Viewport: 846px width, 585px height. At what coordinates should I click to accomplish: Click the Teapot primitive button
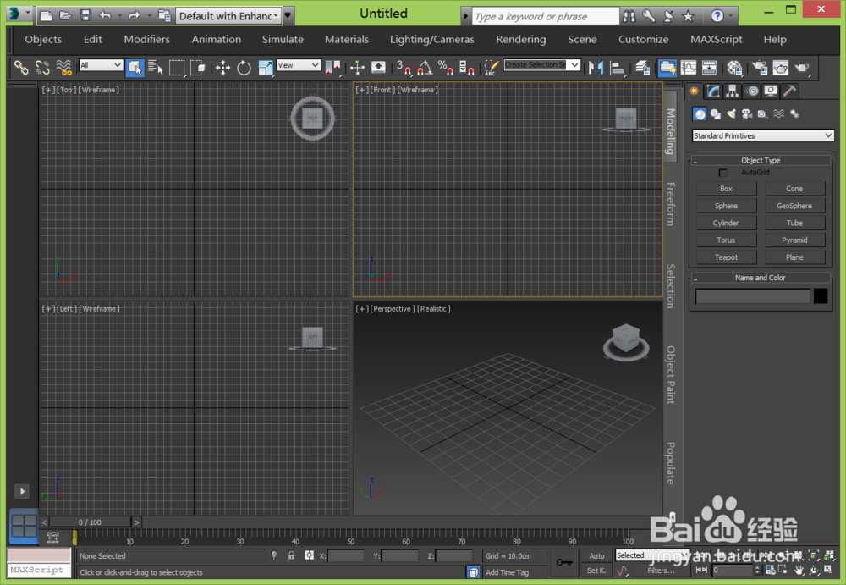[726, 257]
